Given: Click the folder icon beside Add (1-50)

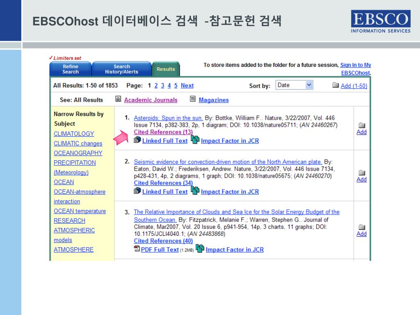Looking at the screenshot, I should point(336,85).
